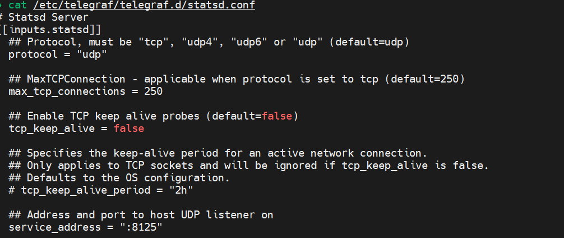The height and width of the screenshot is (238, 564).
Task: Click the "keep-alive period" comment text
Action: click(x=166, y=153)
